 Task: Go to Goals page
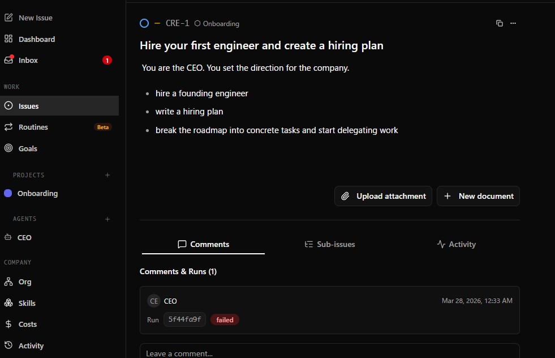[x=28, y=148]
